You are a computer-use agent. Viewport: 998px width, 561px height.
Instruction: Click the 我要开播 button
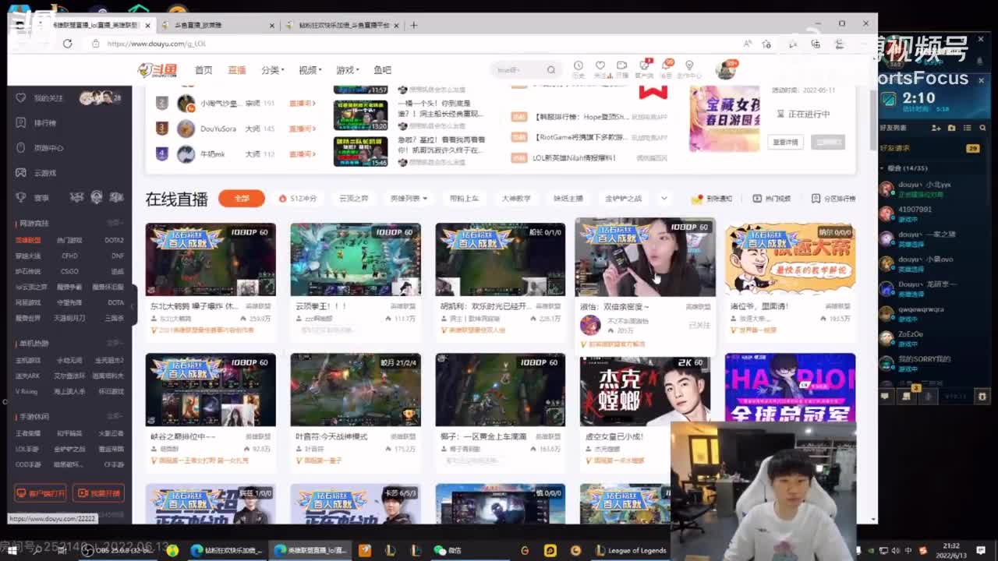98,493
